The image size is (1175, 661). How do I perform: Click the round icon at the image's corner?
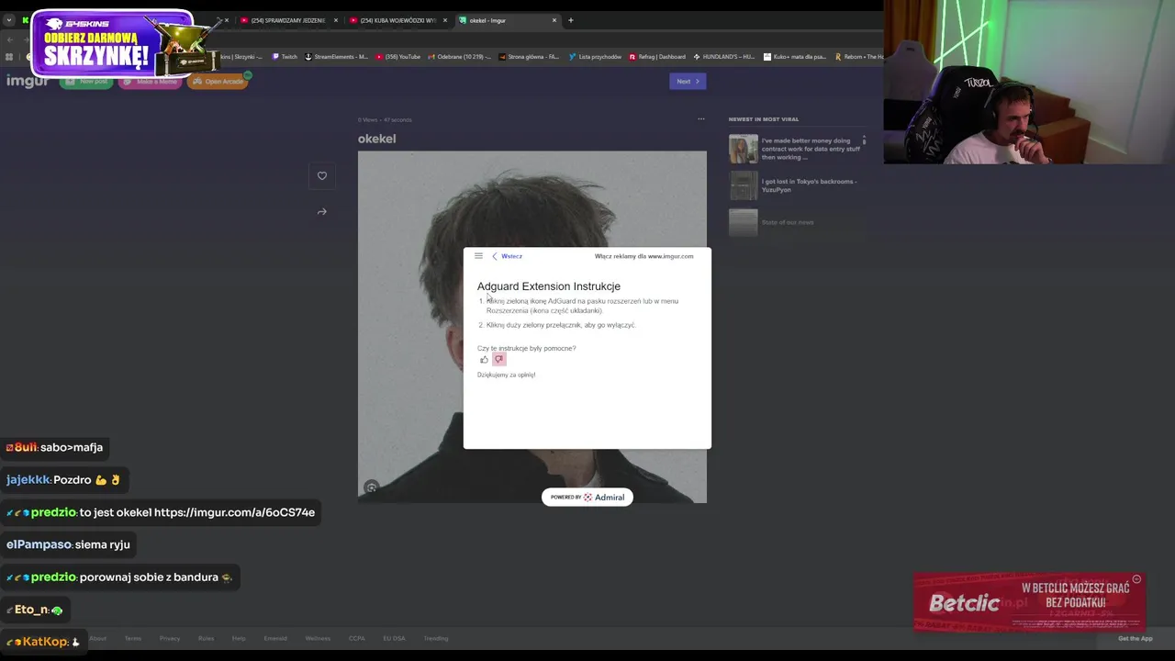[371, 487]
